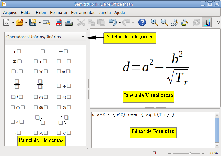Open the Editar menu

(27, 13)
